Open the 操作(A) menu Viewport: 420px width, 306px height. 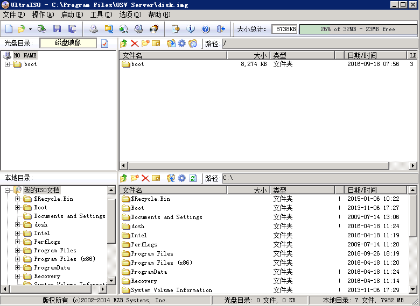pos(43,14)
